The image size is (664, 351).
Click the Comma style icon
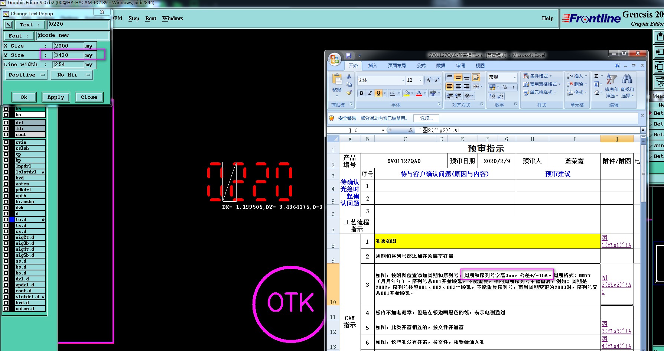point(514,87)
